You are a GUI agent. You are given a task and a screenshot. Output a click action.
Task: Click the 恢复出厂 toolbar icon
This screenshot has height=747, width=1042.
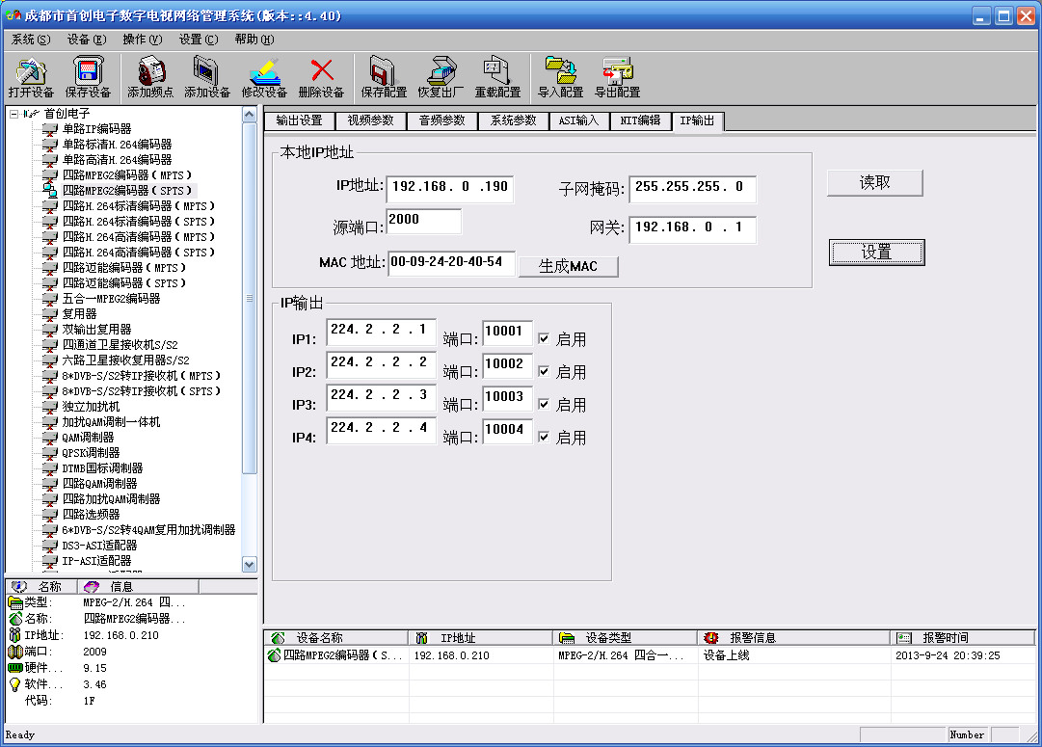[441, 70]
